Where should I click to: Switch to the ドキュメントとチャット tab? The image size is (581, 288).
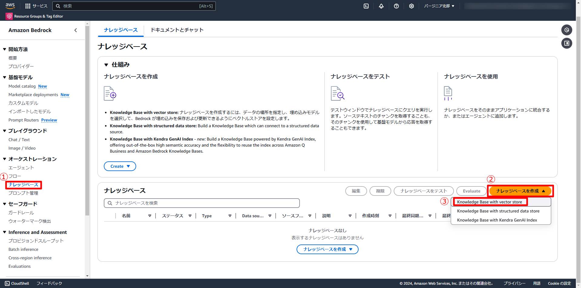(x=177, y=30)
